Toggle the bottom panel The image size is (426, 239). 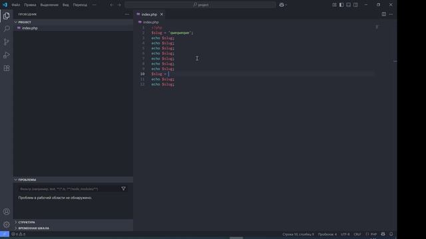tap(349, 5)
